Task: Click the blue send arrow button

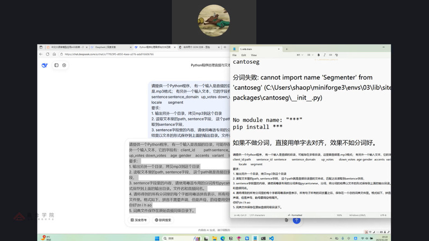Action: [296, 220]
